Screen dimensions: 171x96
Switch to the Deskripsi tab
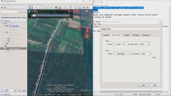pos(106,35)
